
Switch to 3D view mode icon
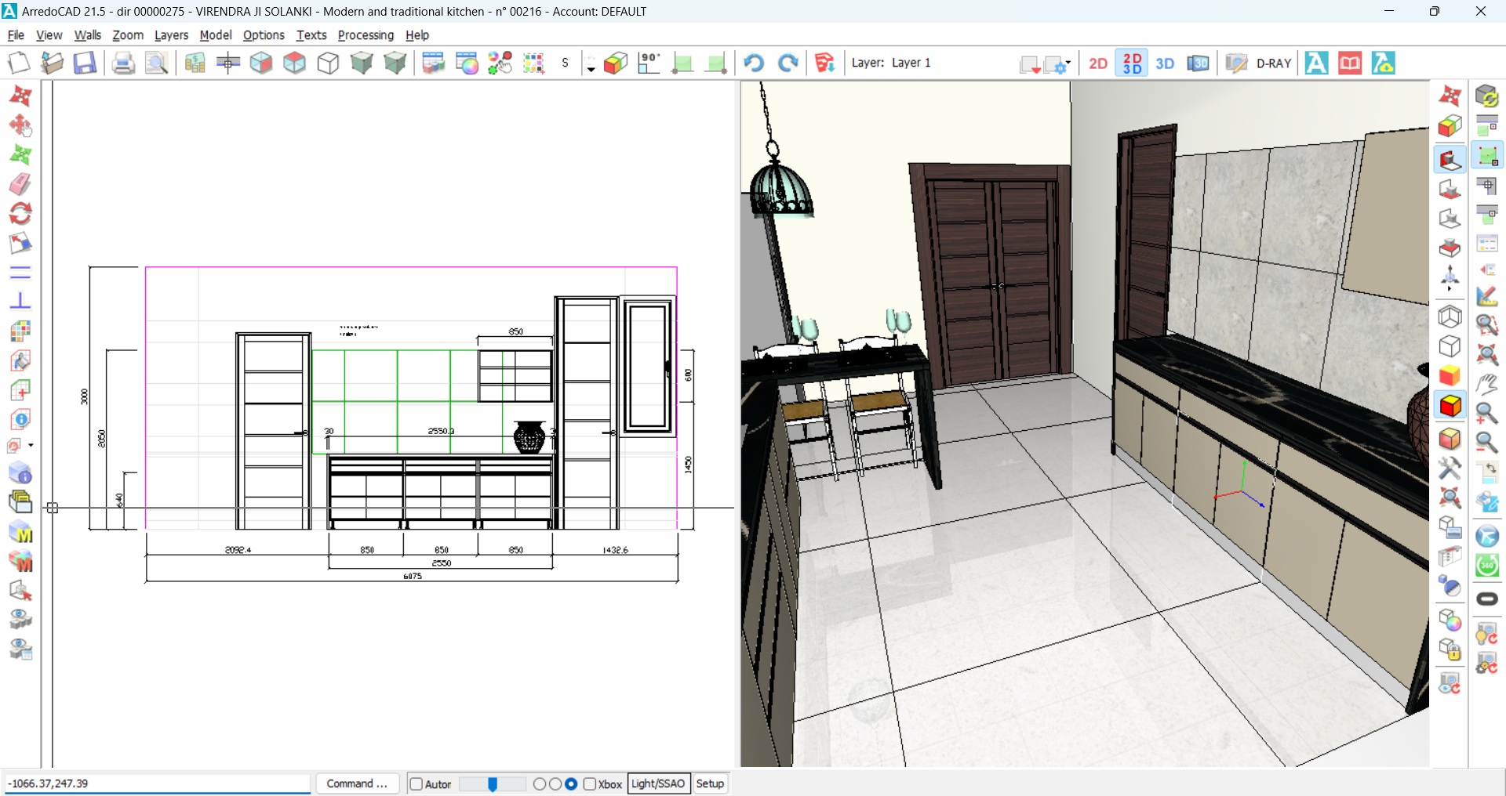coord(1165,63)
